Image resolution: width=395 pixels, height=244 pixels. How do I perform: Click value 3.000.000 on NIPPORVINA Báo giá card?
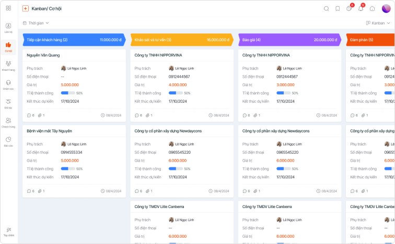285,85
